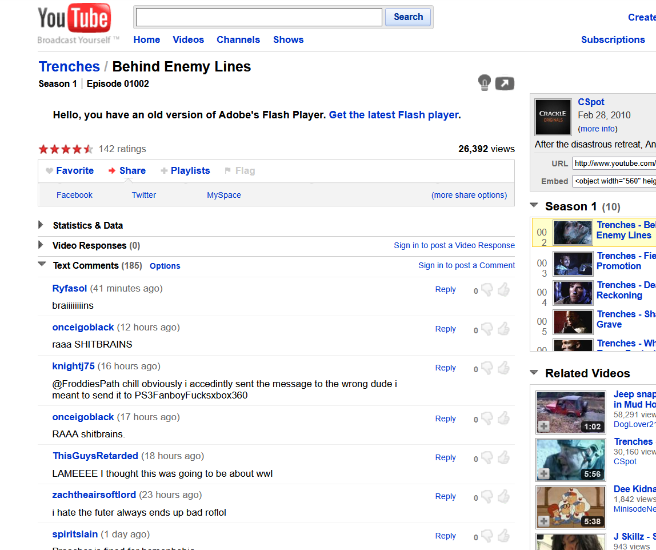Collapse Season 1 episode list

point(533,205)
